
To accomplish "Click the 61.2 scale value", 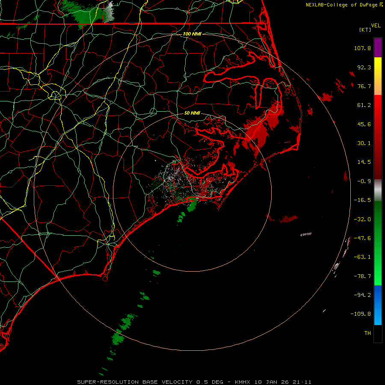I will (364, 105).
